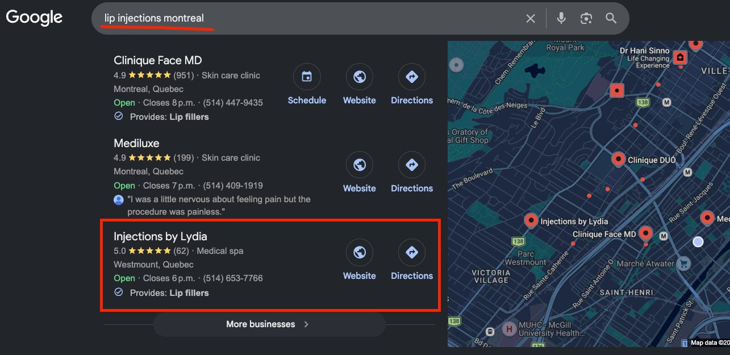The width and height of the screenshot is (730, 355).
Task: Get directions to Injections by Lydia
Action: [412, 260]
